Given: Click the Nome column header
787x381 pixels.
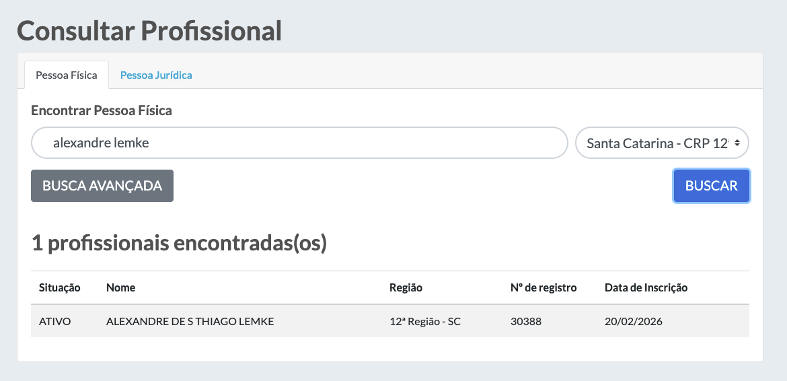Looking at the screenshot, I should (121, 287).
